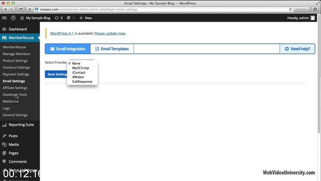This screenshot has width=321, height=181.
Task: Go forward with browser forward arrow
Action: point(12,10)
